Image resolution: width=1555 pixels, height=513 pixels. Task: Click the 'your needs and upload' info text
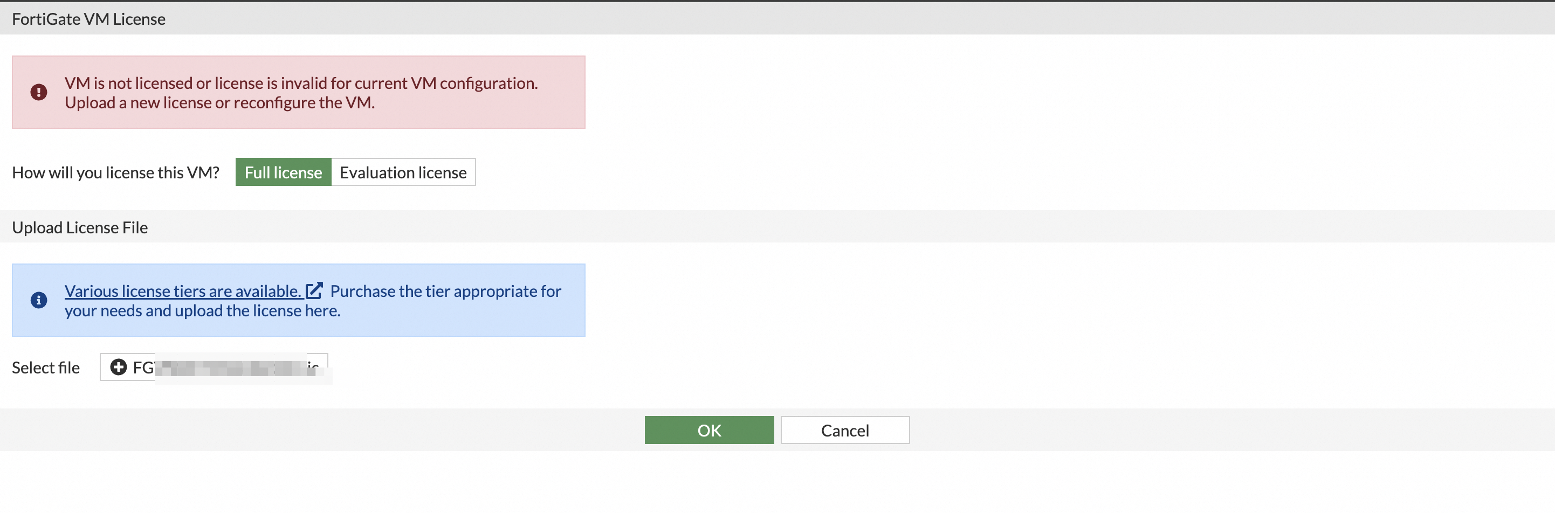202,310
